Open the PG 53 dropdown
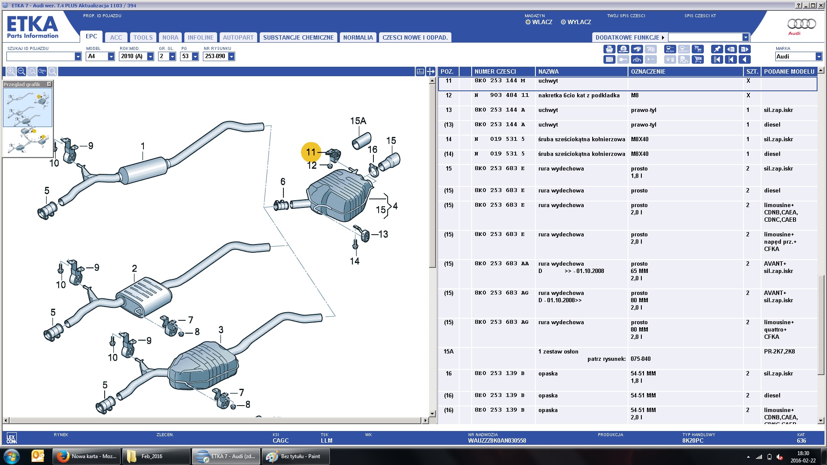Image resolution: width=827 pixels, height=465 pixels. click(x=195, y=56)
